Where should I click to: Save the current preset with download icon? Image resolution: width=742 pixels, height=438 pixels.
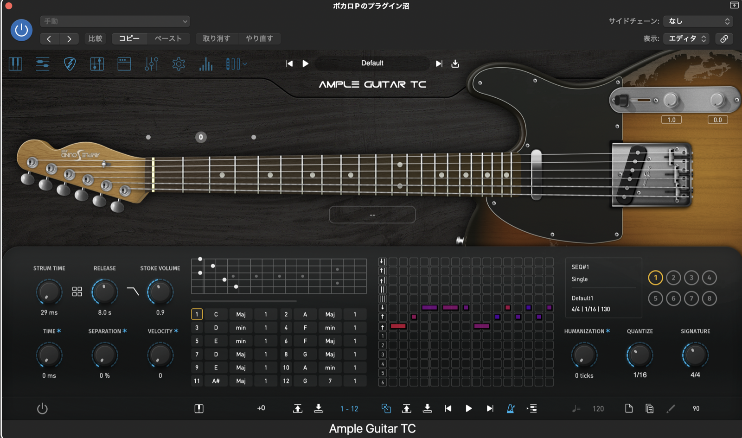(x=455, y=63)
